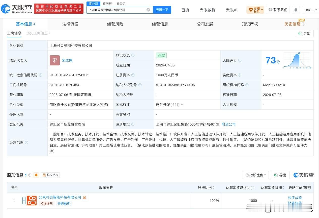319x218 pixels.
Task: Open the 股权结构 button
Action: click(x=50, y=175)
